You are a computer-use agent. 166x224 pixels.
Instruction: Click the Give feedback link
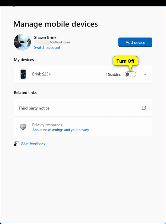[33, 144]
